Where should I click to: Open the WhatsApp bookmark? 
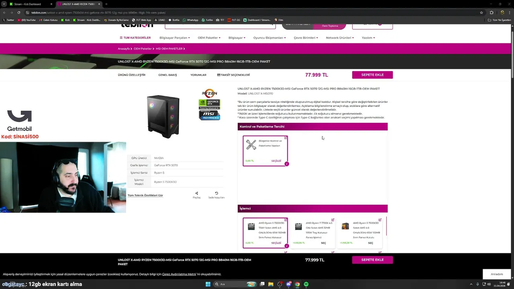190,20
